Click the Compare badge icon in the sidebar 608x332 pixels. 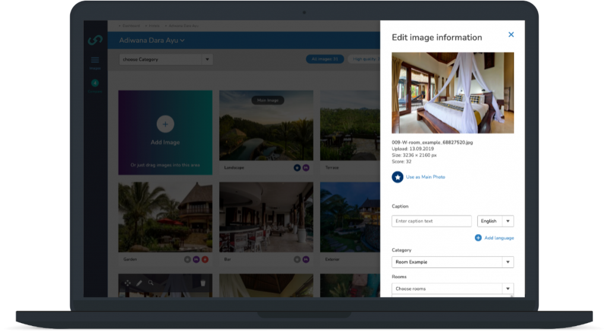pos(95,83)
